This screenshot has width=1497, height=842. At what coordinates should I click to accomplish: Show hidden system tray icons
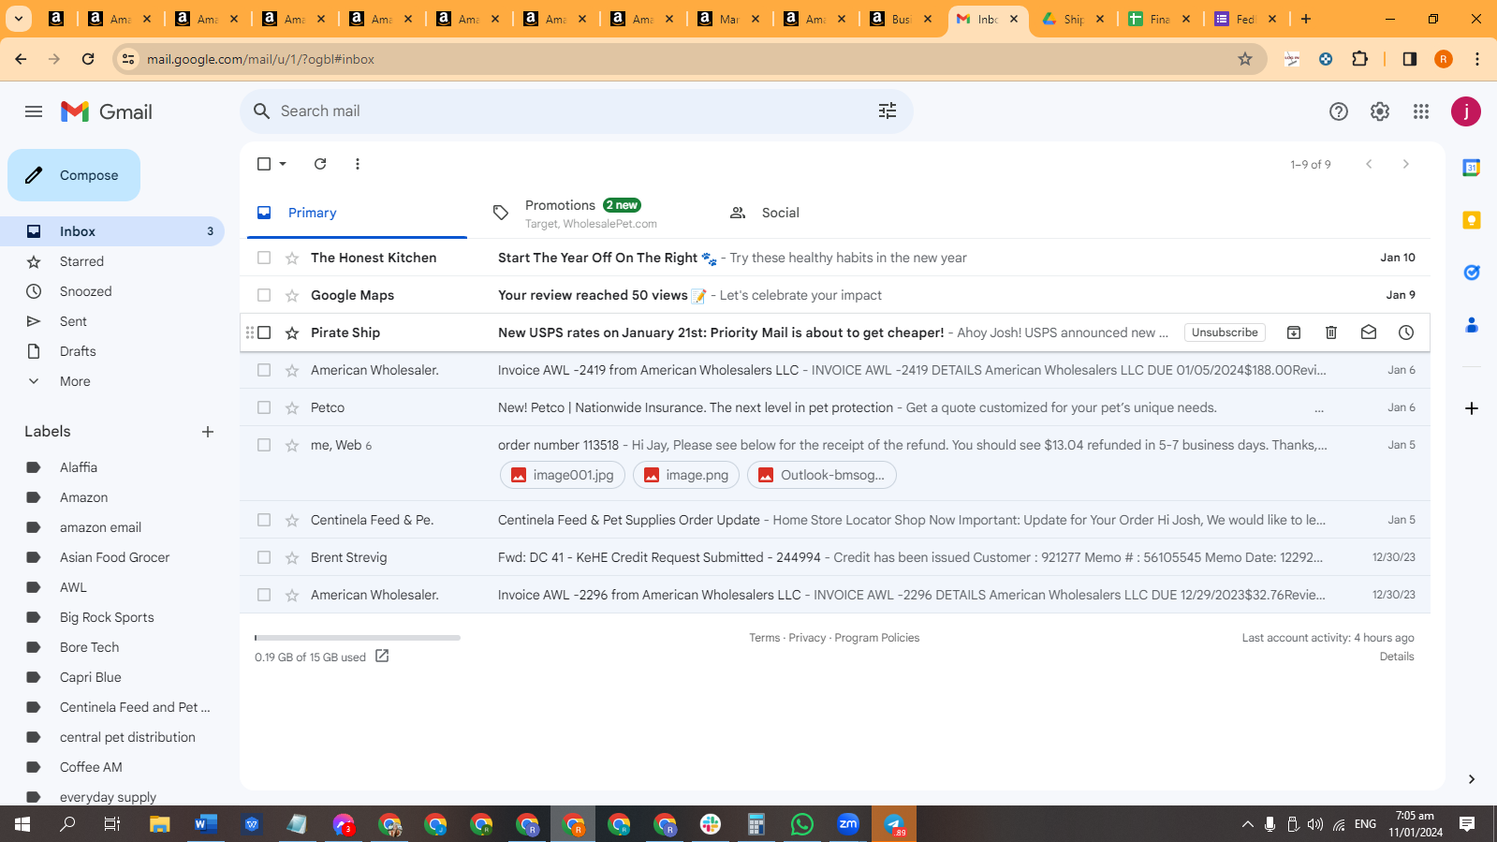(x=1247, y=824)
